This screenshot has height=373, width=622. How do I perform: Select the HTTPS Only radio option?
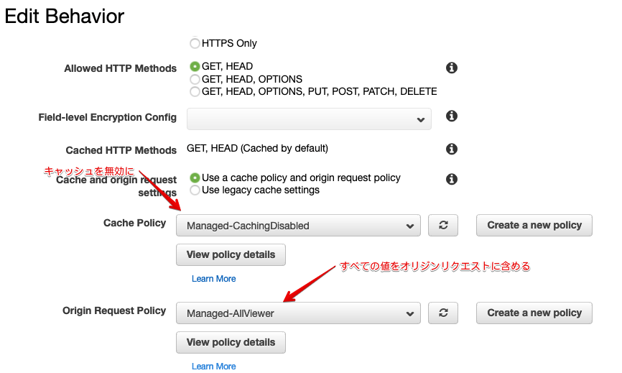pos(195,43)
